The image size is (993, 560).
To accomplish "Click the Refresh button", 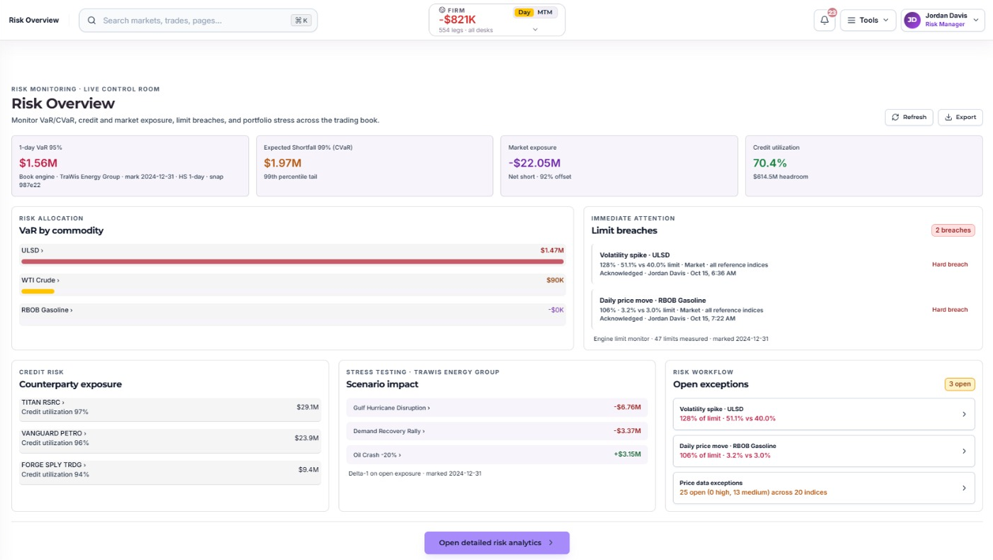I will coord(909,117).
